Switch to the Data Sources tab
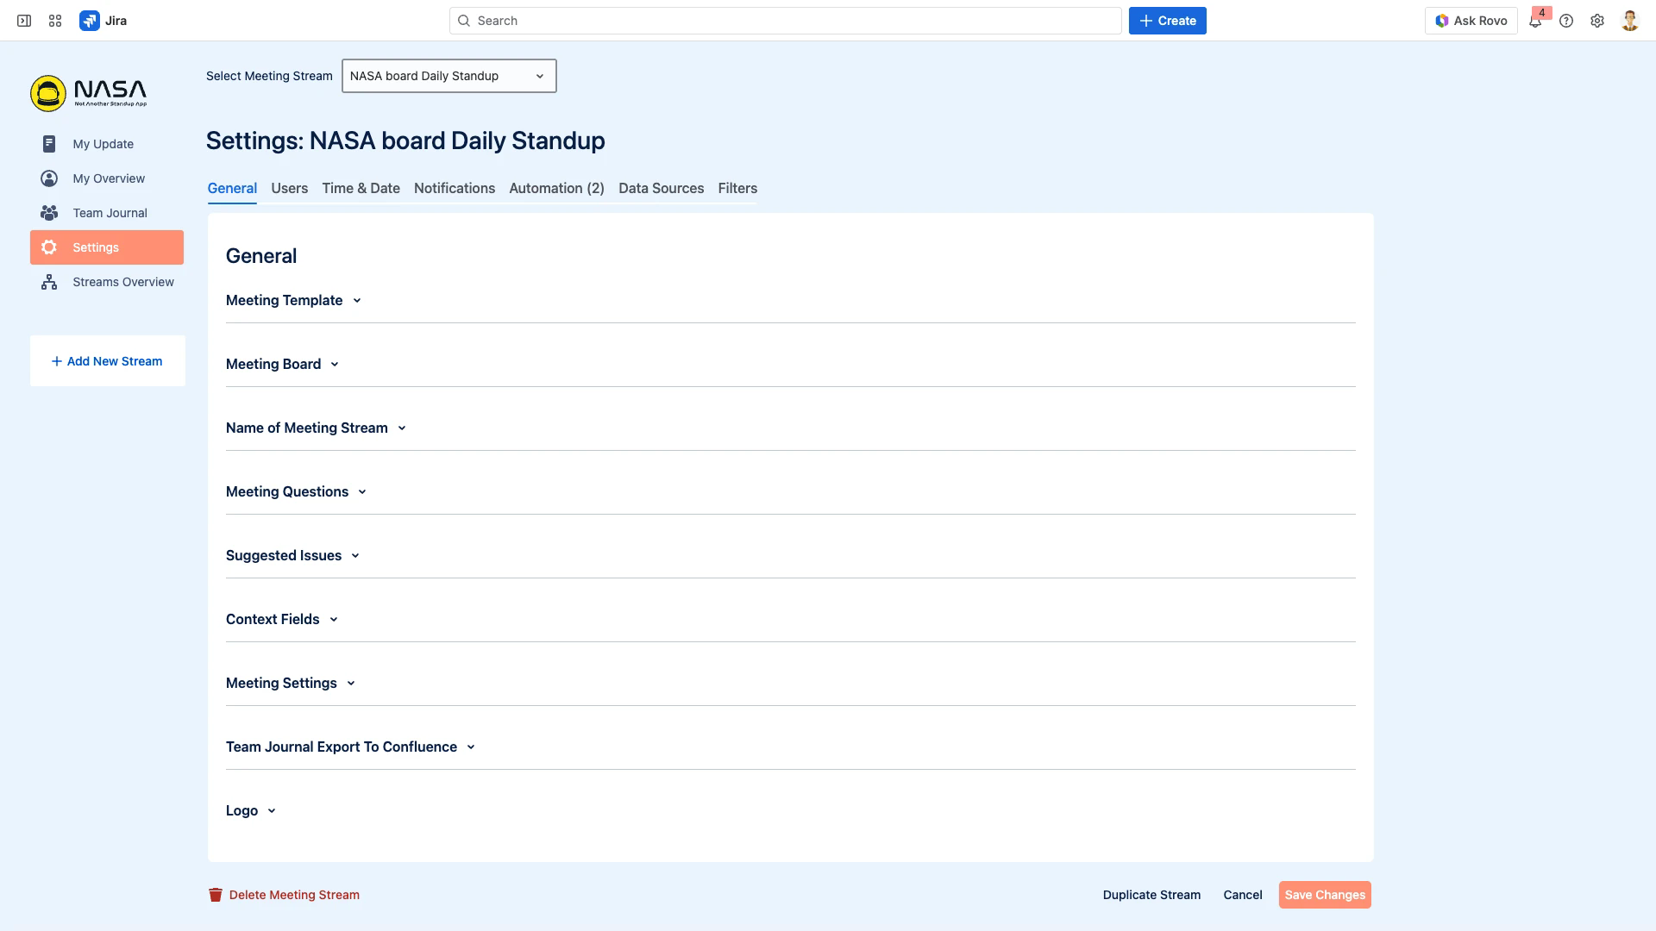The image size is (1656, 931). [661, 188]
